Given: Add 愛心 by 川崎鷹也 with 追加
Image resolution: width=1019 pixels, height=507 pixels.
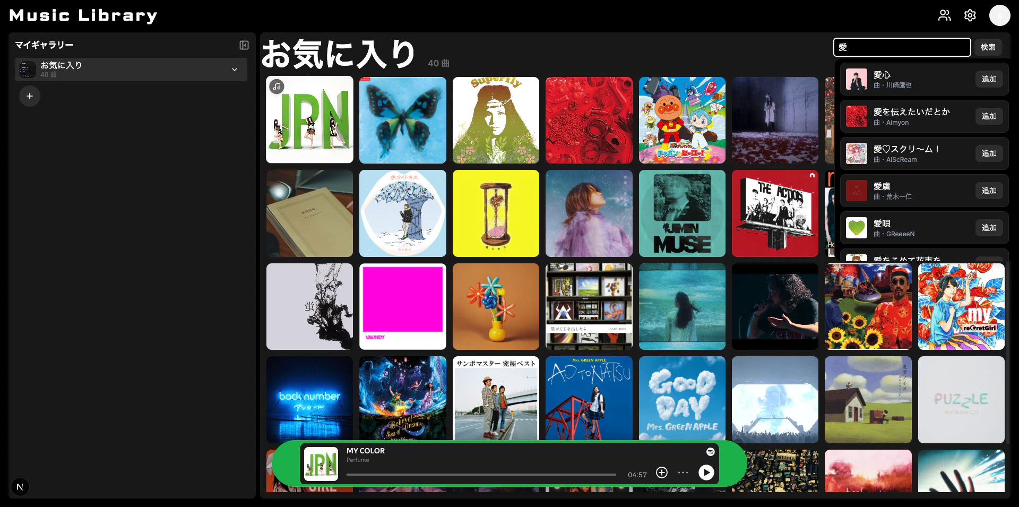Looking at the screenshot, I should (989, 79).
